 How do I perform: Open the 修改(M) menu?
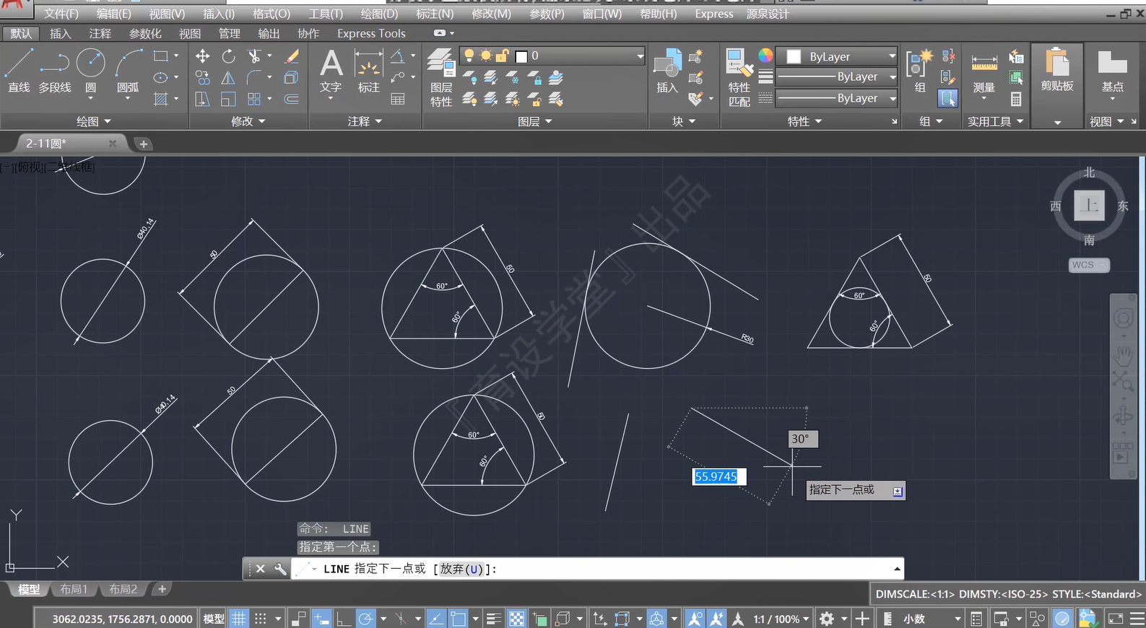point(491,14)
